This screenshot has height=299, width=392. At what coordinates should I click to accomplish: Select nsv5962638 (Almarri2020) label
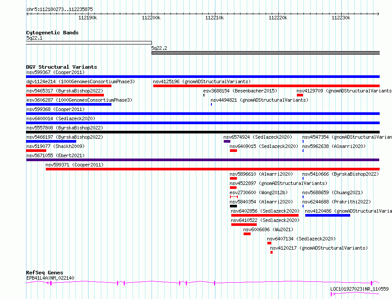click(334, 146)
